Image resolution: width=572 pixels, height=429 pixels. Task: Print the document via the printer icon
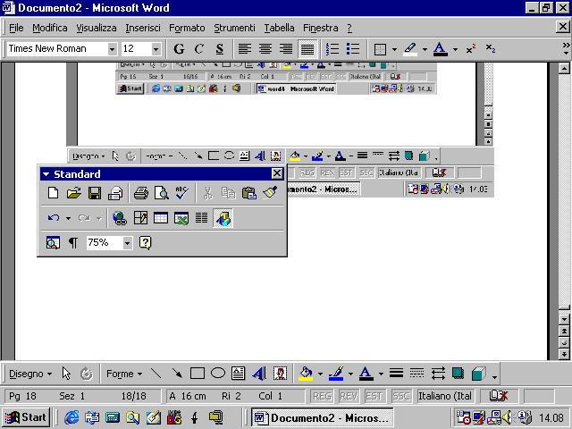141,193
